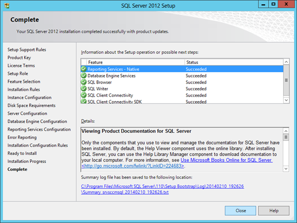Click the Succeeded status for SQL Browser

click(x=196, y=82)
